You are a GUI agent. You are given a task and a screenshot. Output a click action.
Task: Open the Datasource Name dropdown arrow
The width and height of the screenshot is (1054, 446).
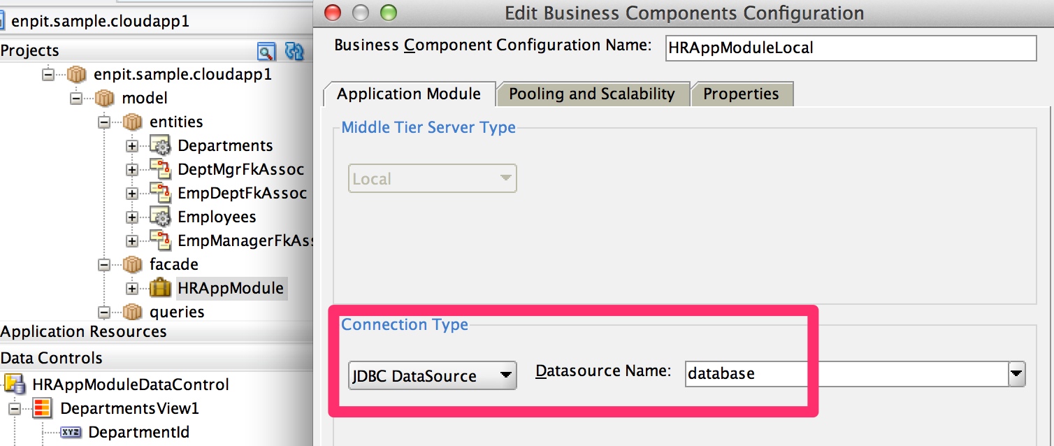(x=1017, y=374)
